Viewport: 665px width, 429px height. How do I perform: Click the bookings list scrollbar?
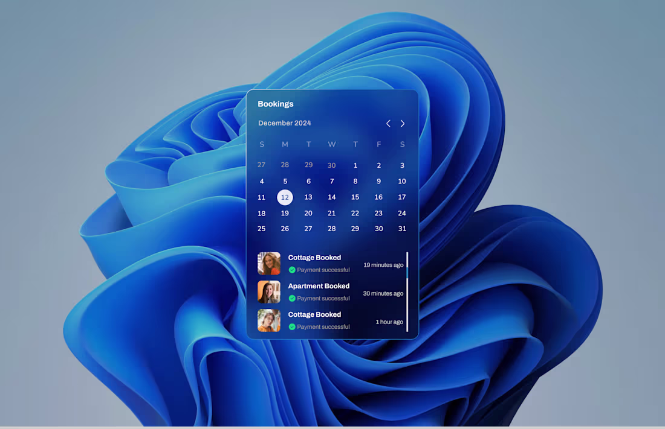click(x=407, y=292)
